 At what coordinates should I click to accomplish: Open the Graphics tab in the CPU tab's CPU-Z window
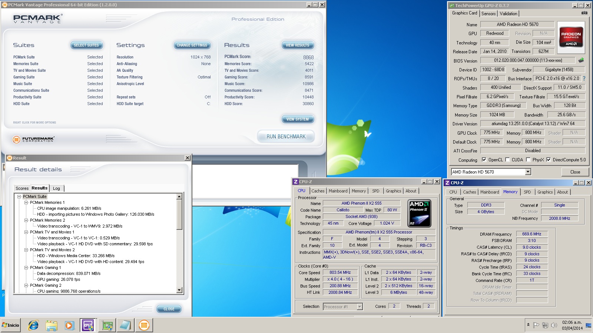pyautogui.click(x=393, y=191)
